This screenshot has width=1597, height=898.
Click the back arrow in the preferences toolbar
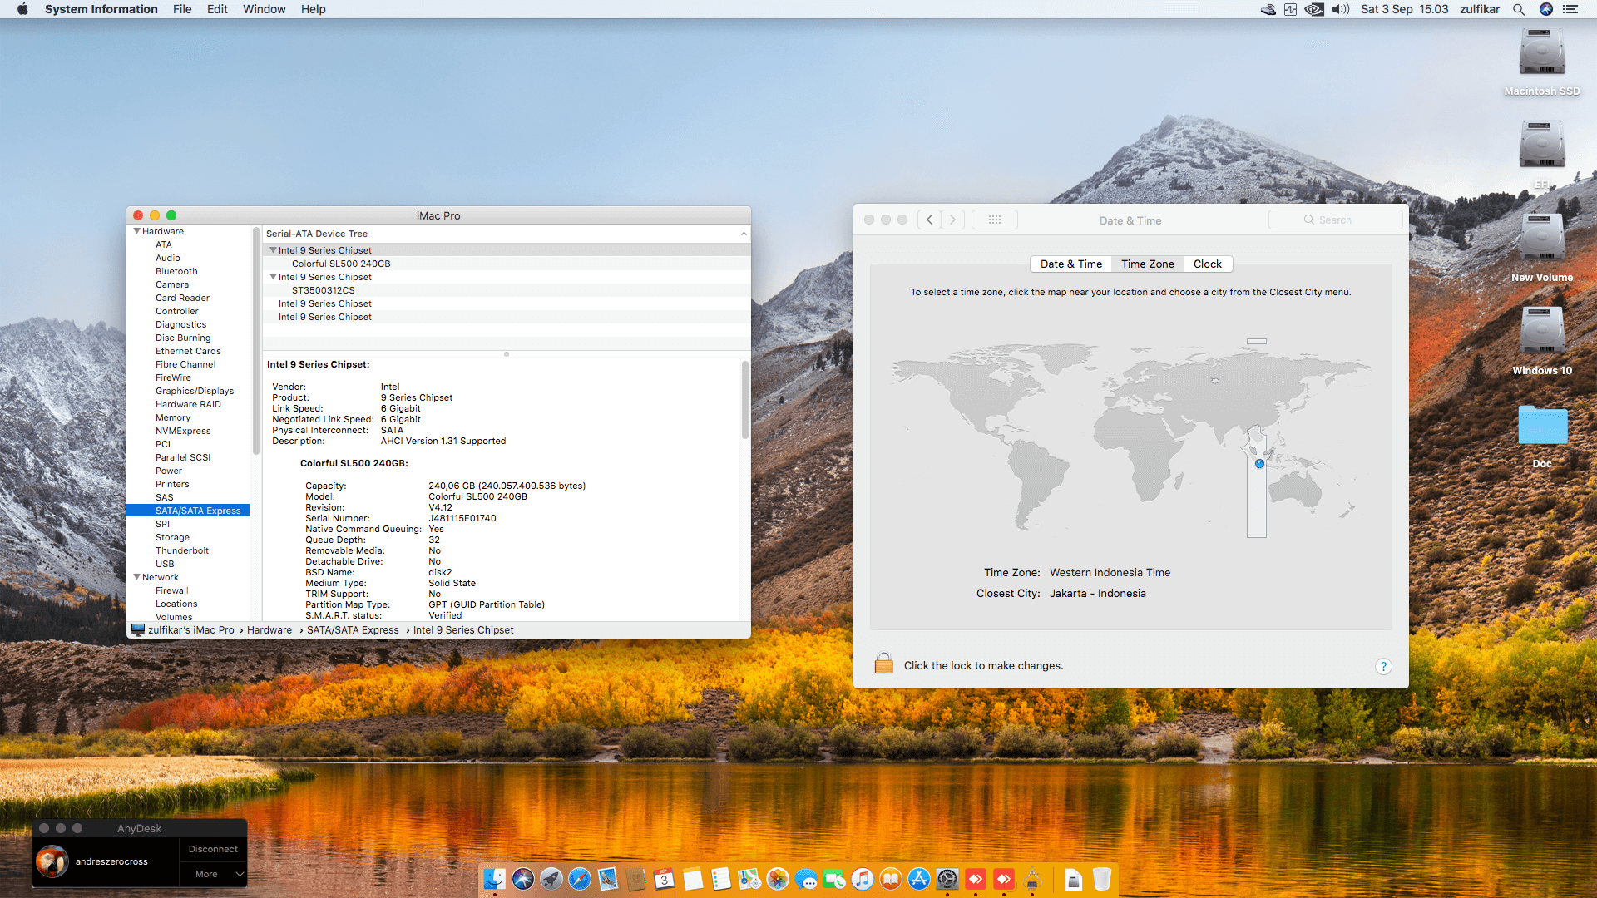[x=929, y=219]
